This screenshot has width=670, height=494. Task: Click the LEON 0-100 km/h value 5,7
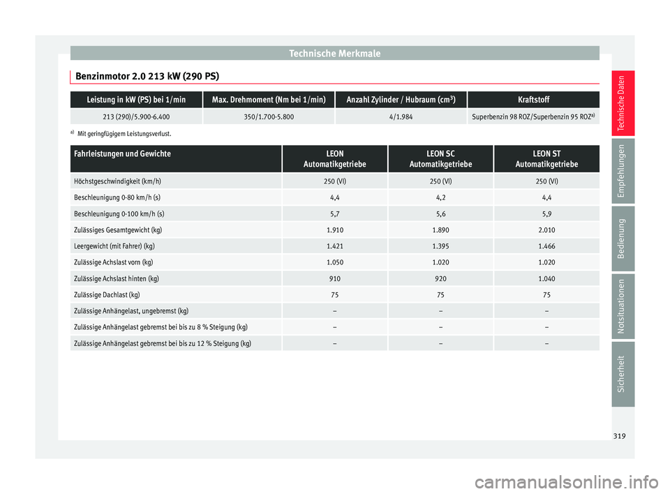coord(334,214)
